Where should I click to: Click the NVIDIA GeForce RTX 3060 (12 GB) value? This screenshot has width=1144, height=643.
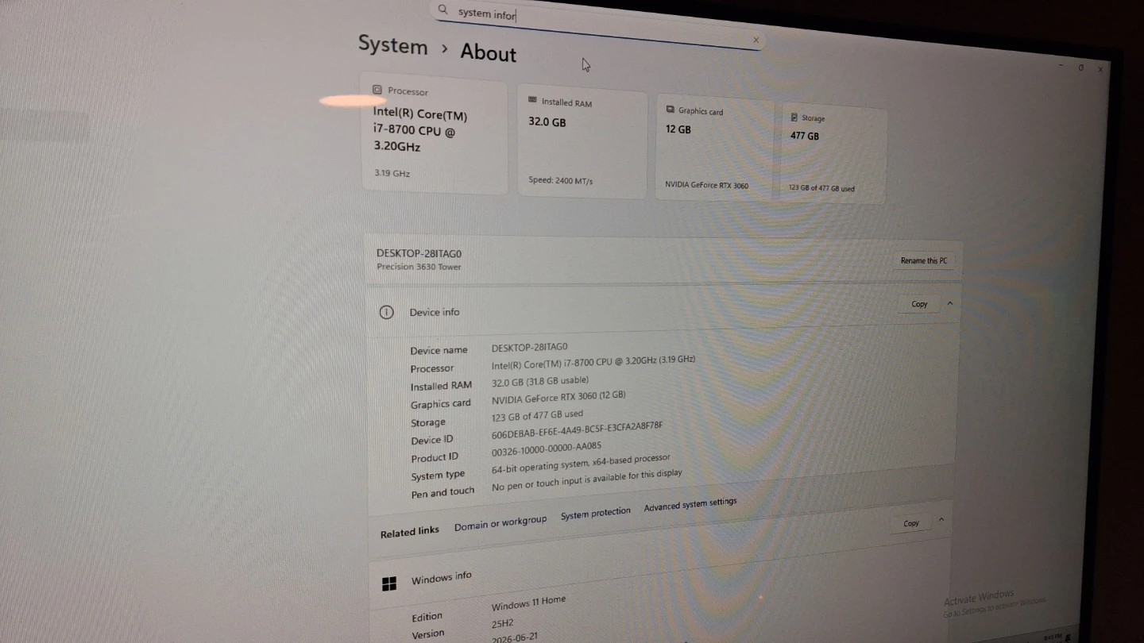[x=558, y=397]
